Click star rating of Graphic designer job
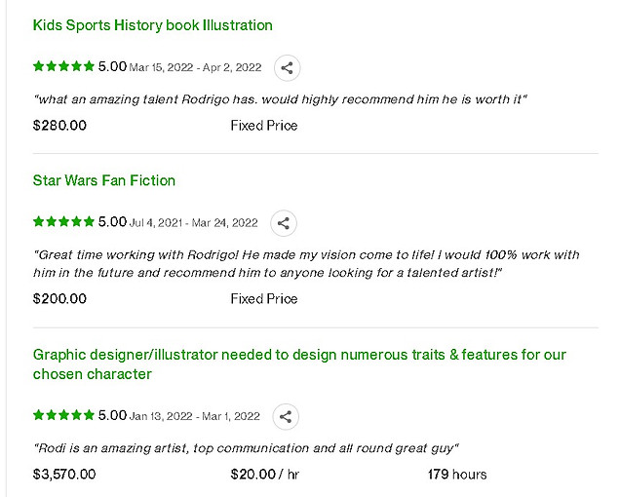Viewport: 620px width, 497px height. (x=63, y=415)
